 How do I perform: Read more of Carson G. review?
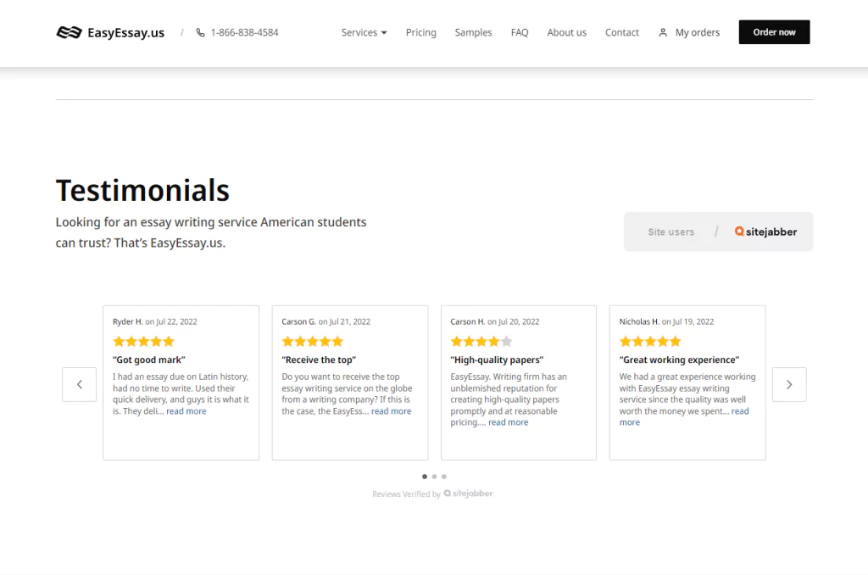tap(392, 411)
